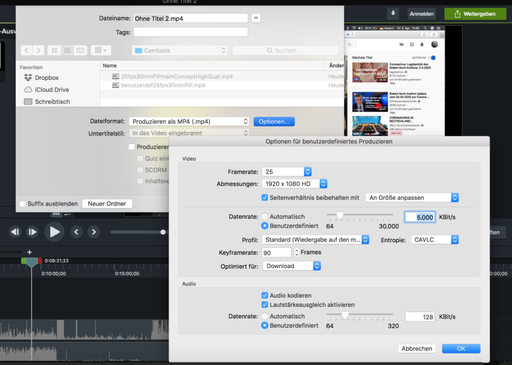Select Automatisch video Datenrate radio button
The width and height of the screenshot is (512, 365).
265,216
